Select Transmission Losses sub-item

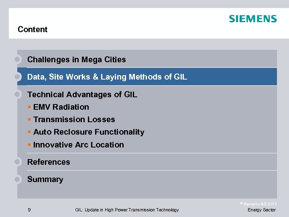74,119
